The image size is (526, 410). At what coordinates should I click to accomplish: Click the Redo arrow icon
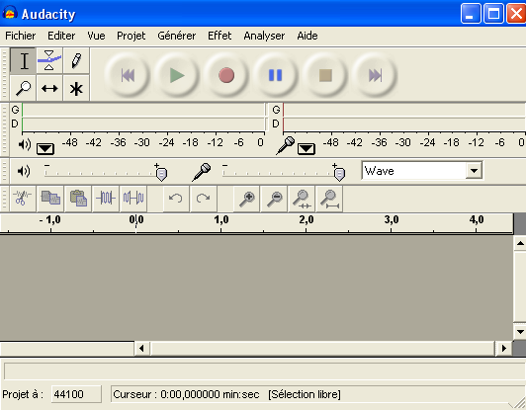(x=204, y=199)
